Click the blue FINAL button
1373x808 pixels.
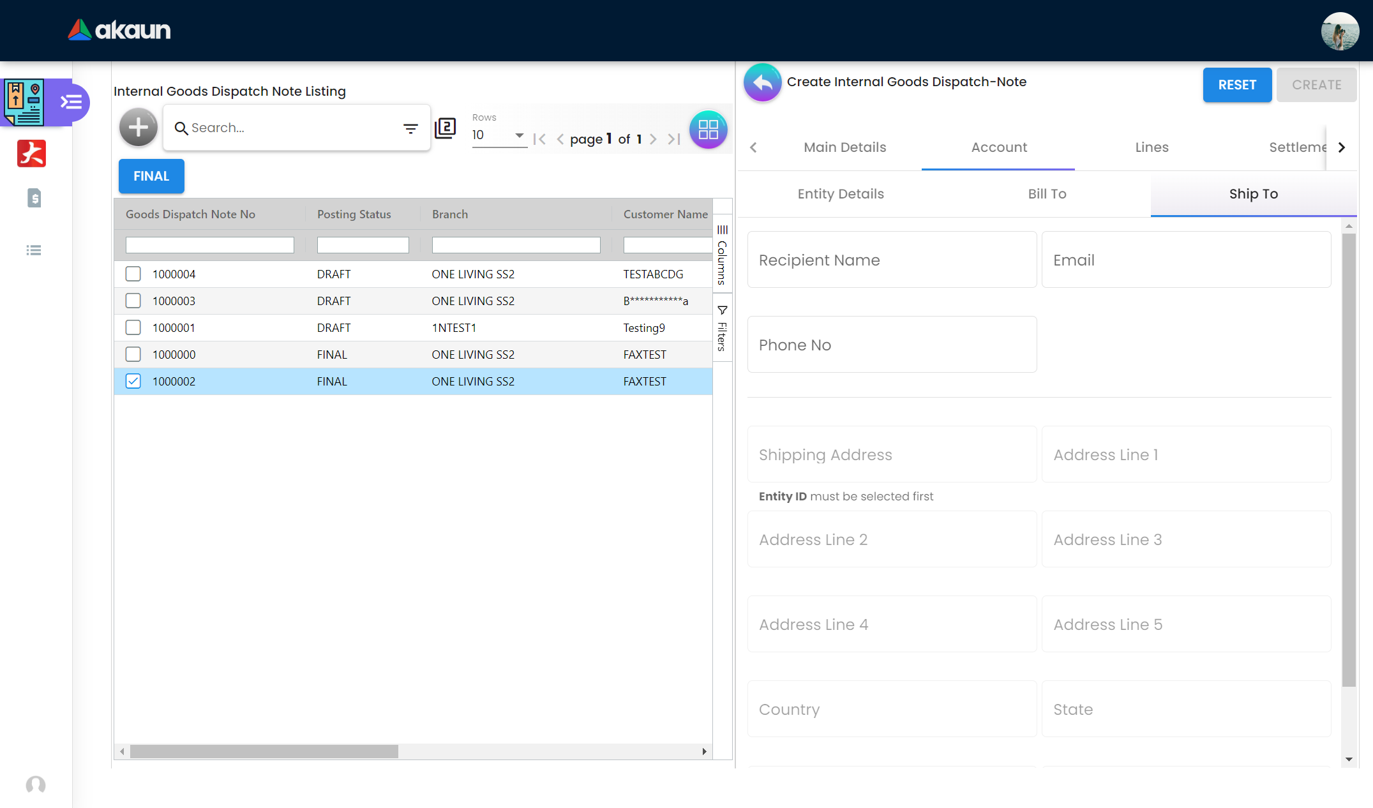click(151, 176)
